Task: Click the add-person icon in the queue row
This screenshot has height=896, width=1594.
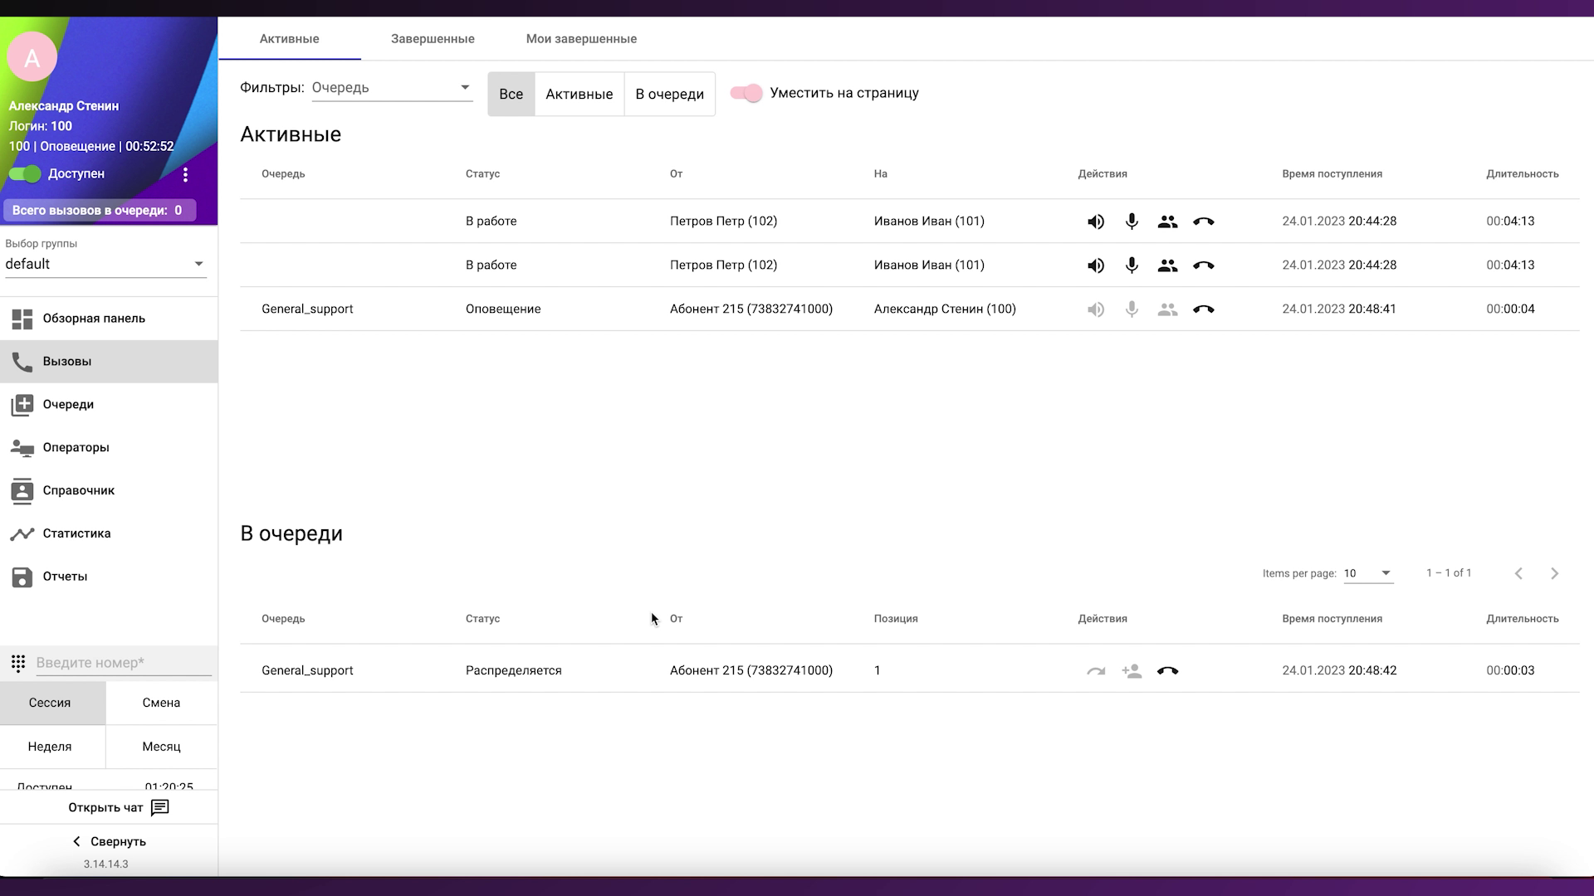Action: coord(1132,671)
